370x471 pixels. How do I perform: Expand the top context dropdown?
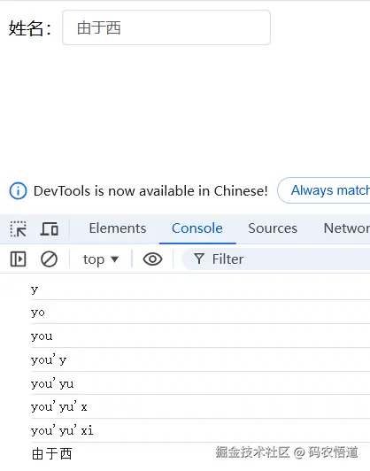coord(101,259)
